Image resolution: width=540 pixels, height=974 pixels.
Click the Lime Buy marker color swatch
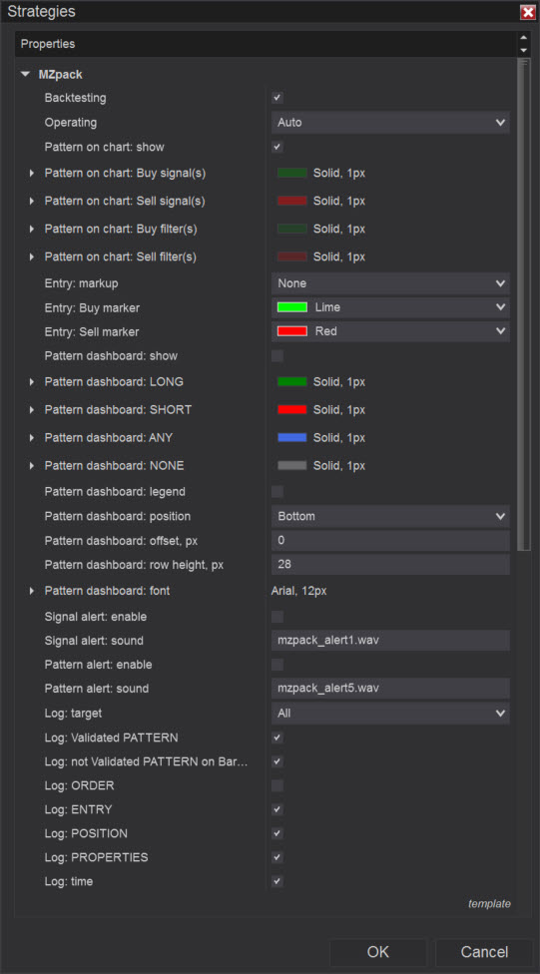tap(292, 307)
